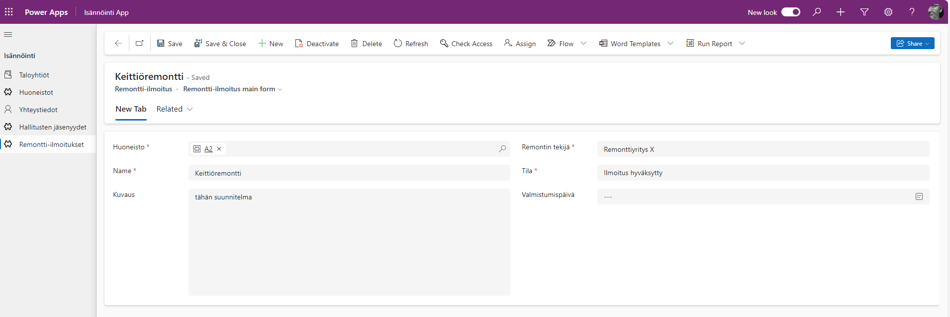Viewport: 950px width, 317px height.
Task: Go back using the back arrow
Action: point(118,43)
